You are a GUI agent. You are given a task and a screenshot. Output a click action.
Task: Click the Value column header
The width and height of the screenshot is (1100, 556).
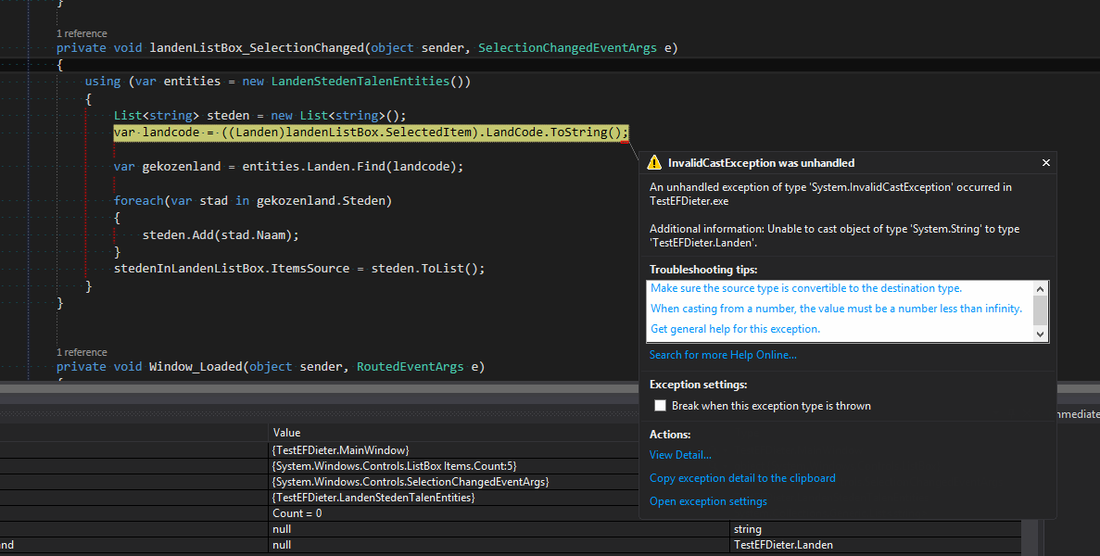[286, 433]
